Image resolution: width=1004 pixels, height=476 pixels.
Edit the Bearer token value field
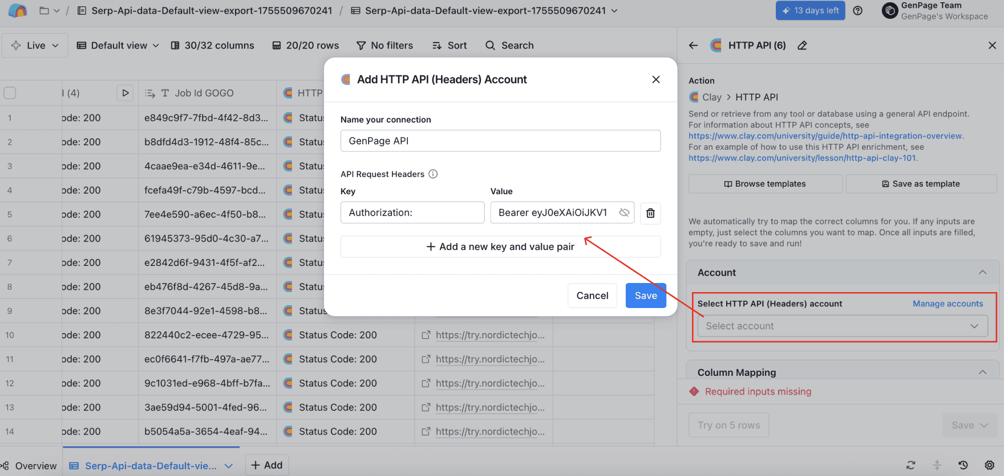pos(553,212)
